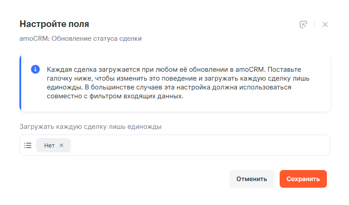349x205 pixels.
Task: Select the Нет value chip
Action: (49, 145)
